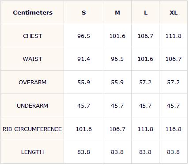This screenshot has width=189, height=165.
Task: Click the Centimeters header cell
Action: 33,12
